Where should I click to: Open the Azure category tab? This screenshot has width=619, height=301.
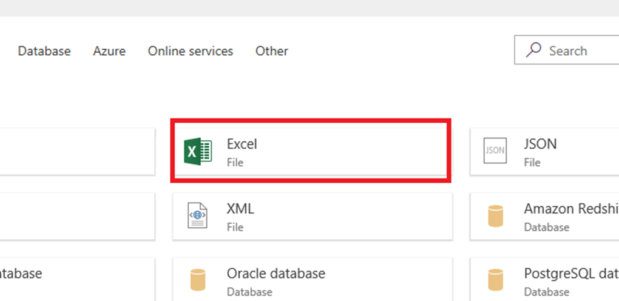(109, 51)
